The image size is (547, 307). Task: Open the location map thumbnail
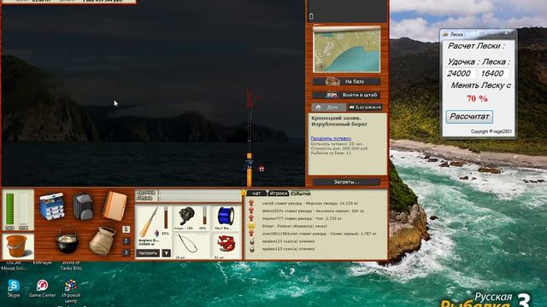coord(347,50)
